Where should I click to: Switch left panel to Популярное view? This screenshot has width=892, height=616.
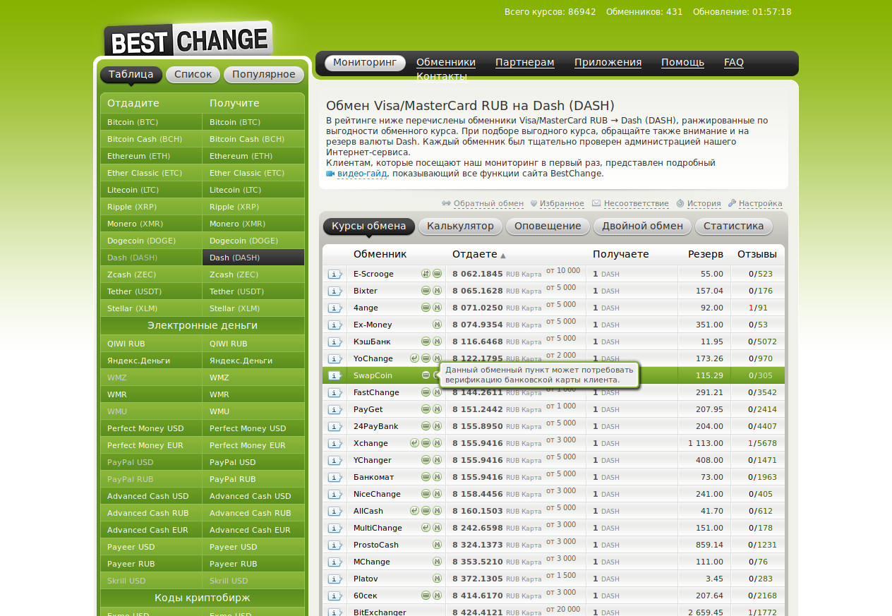(264, 75)
